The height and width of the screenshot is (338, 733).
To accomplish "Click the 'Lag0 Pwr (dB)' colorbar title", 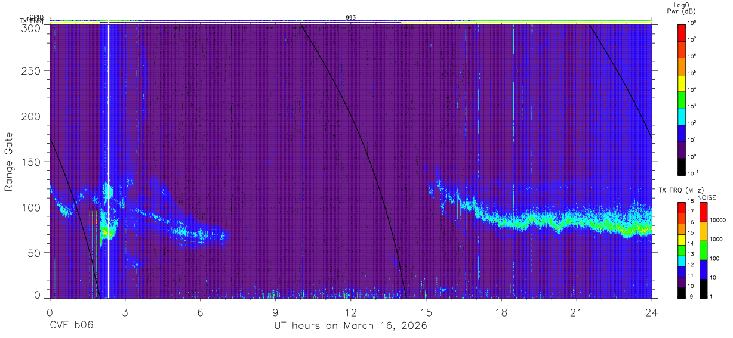I will click(x=682, y=8).
